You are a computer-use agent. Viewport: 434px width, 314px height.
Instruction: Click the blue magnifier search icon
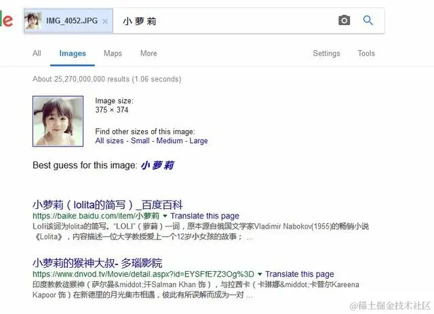pyautogui.click(x=368, y=20)
